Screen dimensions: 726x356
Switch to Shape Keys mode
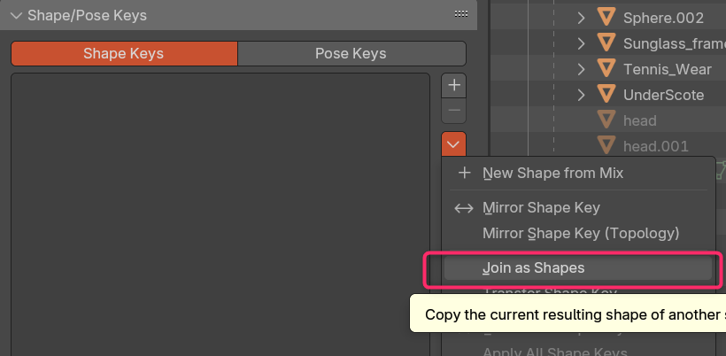pyautogui.click(x=124, y=54)
